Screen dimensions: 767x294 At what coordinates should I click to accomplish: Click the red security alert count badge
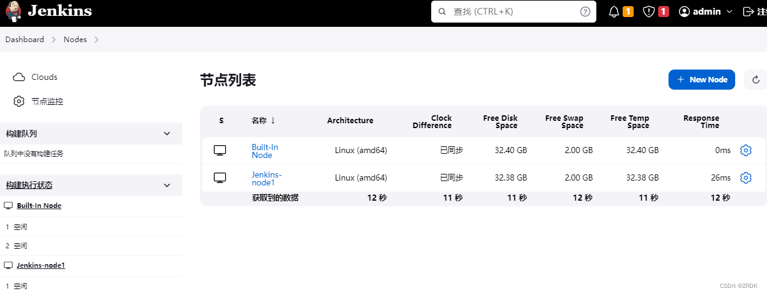coord(664,12)
